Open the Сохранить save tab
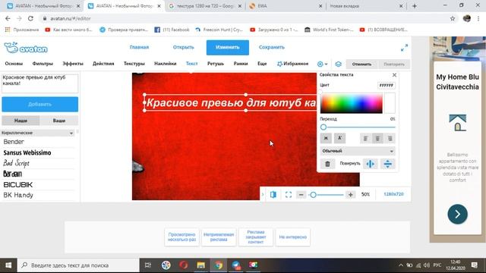The height and width of the screenshot is (273, 486). pyautogui.click(x=272, y=47)
